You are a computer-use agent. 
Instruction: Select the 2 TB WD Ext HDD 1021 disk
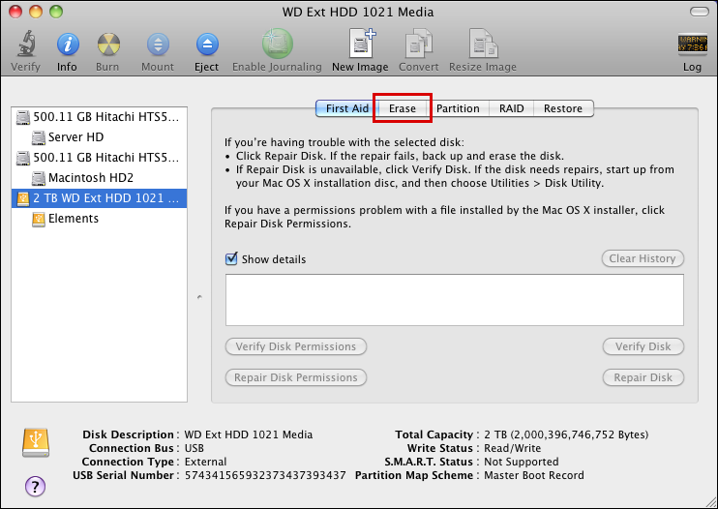point(99,198)
